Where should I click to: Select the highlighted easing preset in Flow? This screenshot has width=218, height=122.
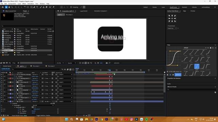click(x=197, y=66)
